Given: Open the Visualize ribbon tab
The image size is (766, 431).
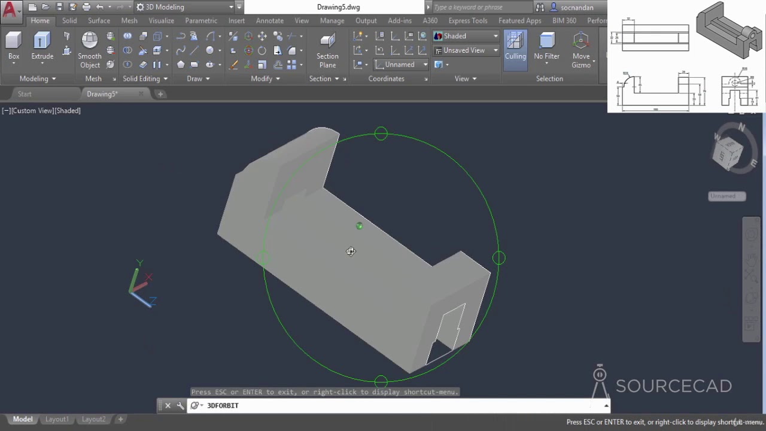Looking at the screenshot, I should click(x=161, y=20).
